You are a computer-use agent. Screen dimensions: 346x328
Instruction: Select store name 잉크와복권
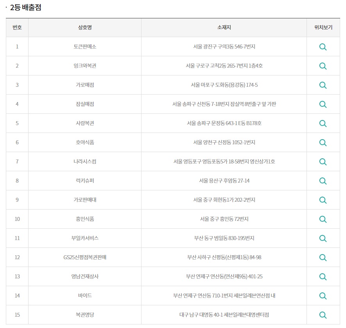click(x=85, y=66)
